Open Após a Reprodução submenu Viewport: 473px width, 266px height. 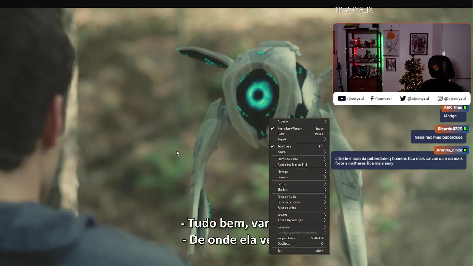click(299, 220)
